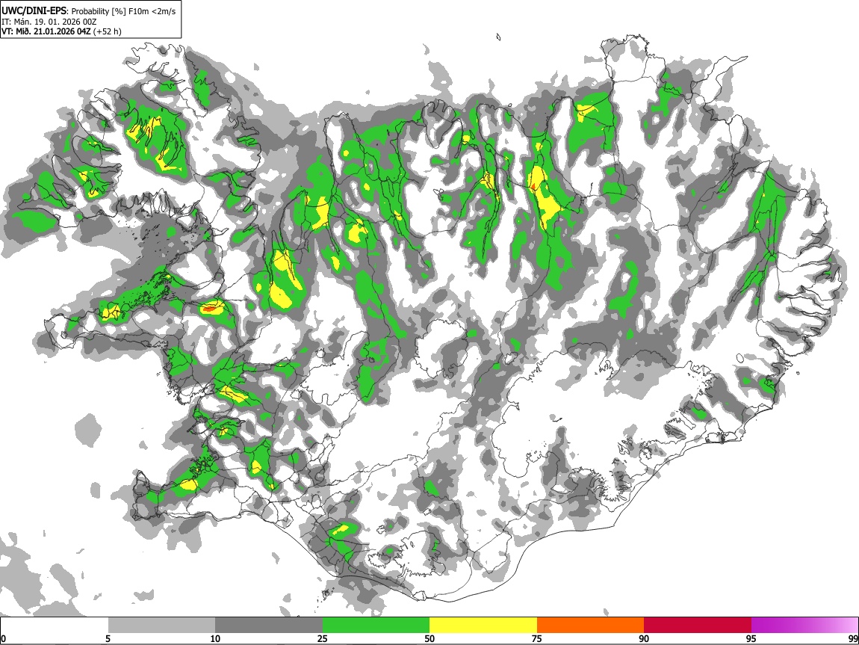Click the light gray 5-10 legend swatch

tap(161, 626)
